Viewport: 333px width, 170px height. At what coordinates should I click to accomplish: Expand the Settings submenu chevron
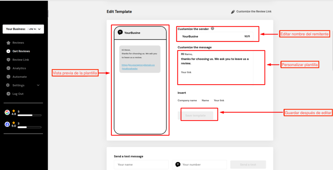[38, 85]
